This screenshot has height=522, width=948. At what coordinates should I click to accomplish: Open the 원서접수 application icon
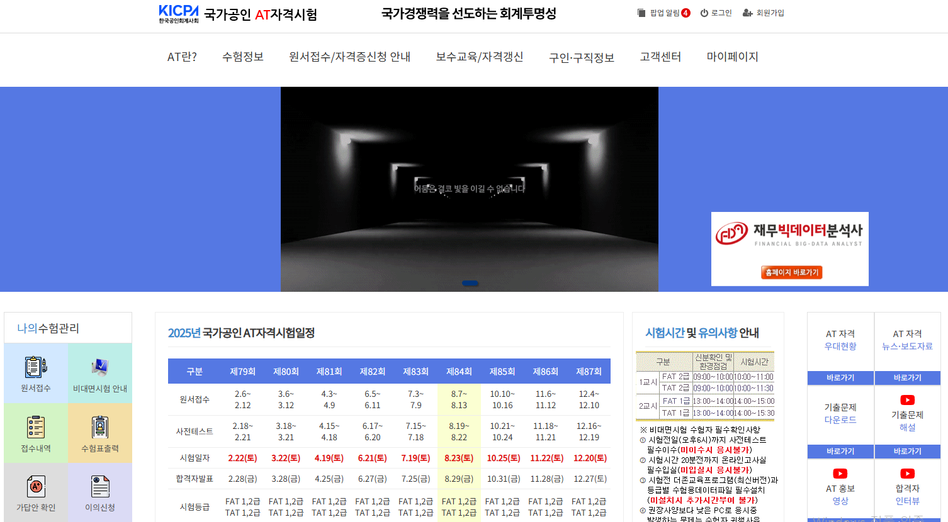(36, 372)
